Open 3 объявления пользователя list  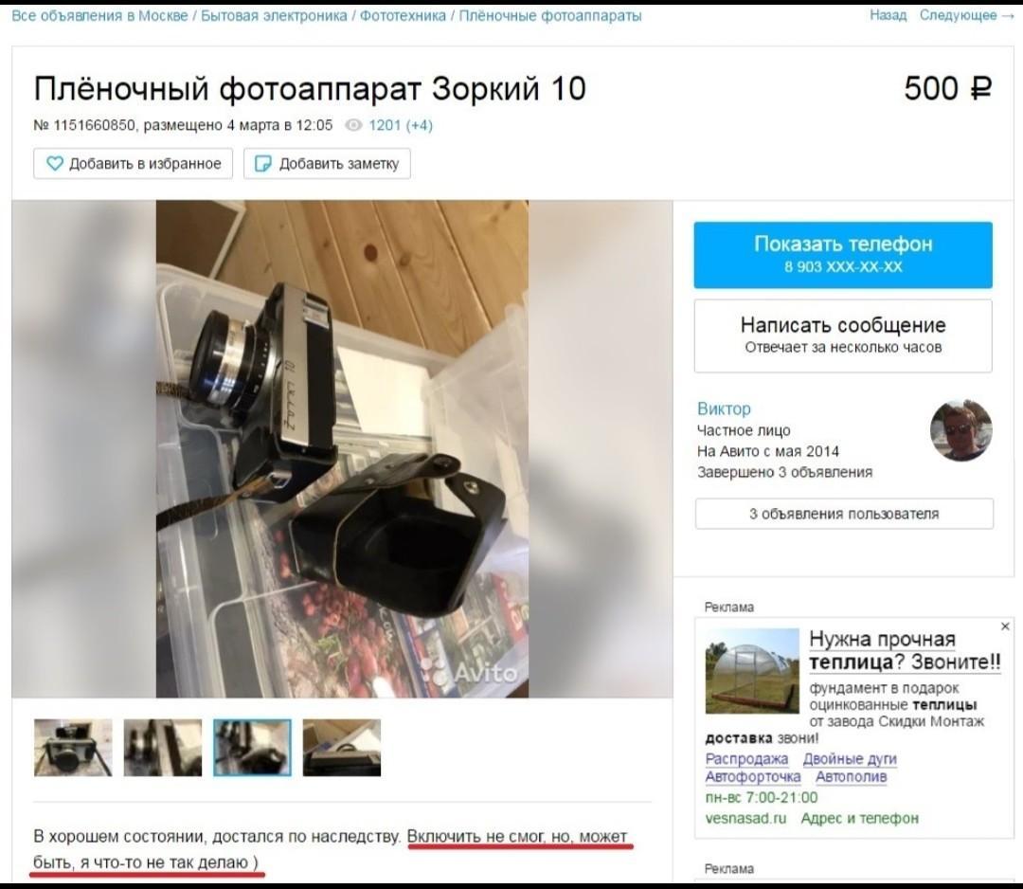[844, 514]
